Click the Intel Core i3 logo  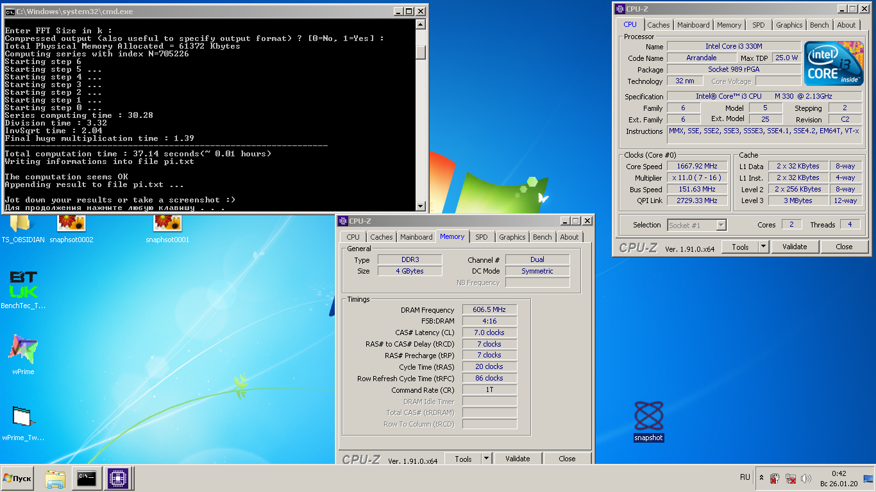point(833,63)
